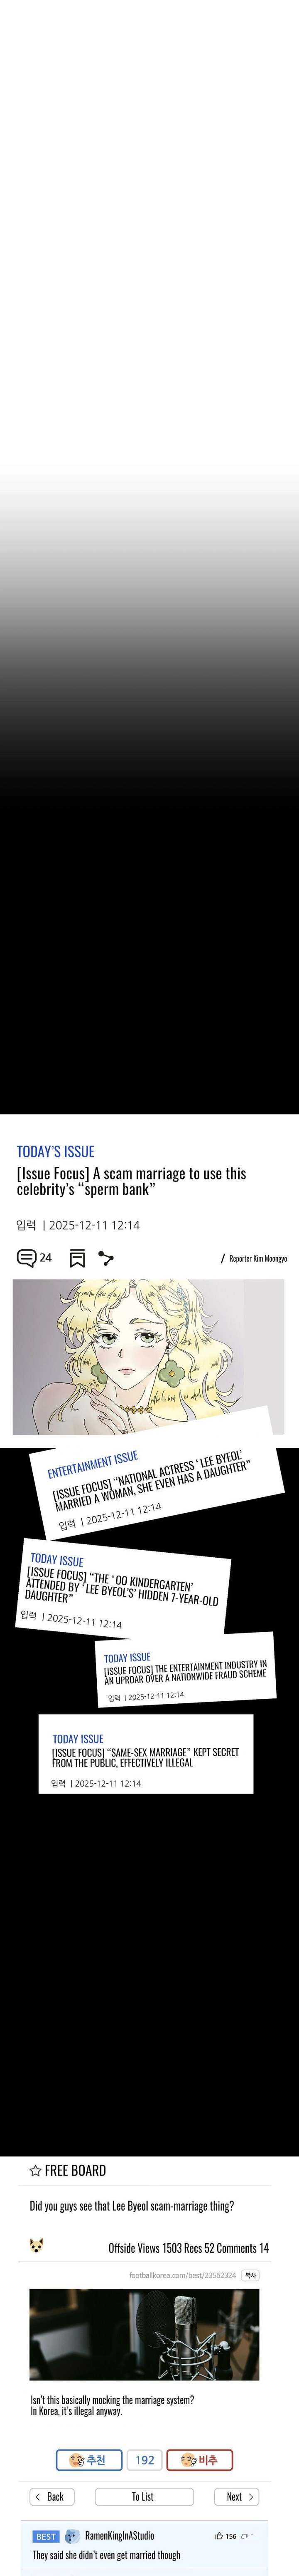Click the bookmark icon below the article date

[77, 1259]
